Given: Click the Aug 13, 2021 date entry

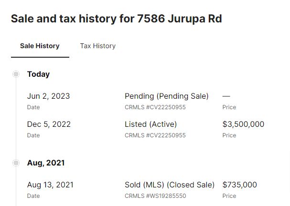Looking at the screenshot, I should [x=50, y=185].
